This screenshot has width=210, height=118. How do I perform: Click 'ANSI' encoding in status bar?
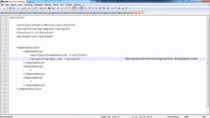[186, 117]
